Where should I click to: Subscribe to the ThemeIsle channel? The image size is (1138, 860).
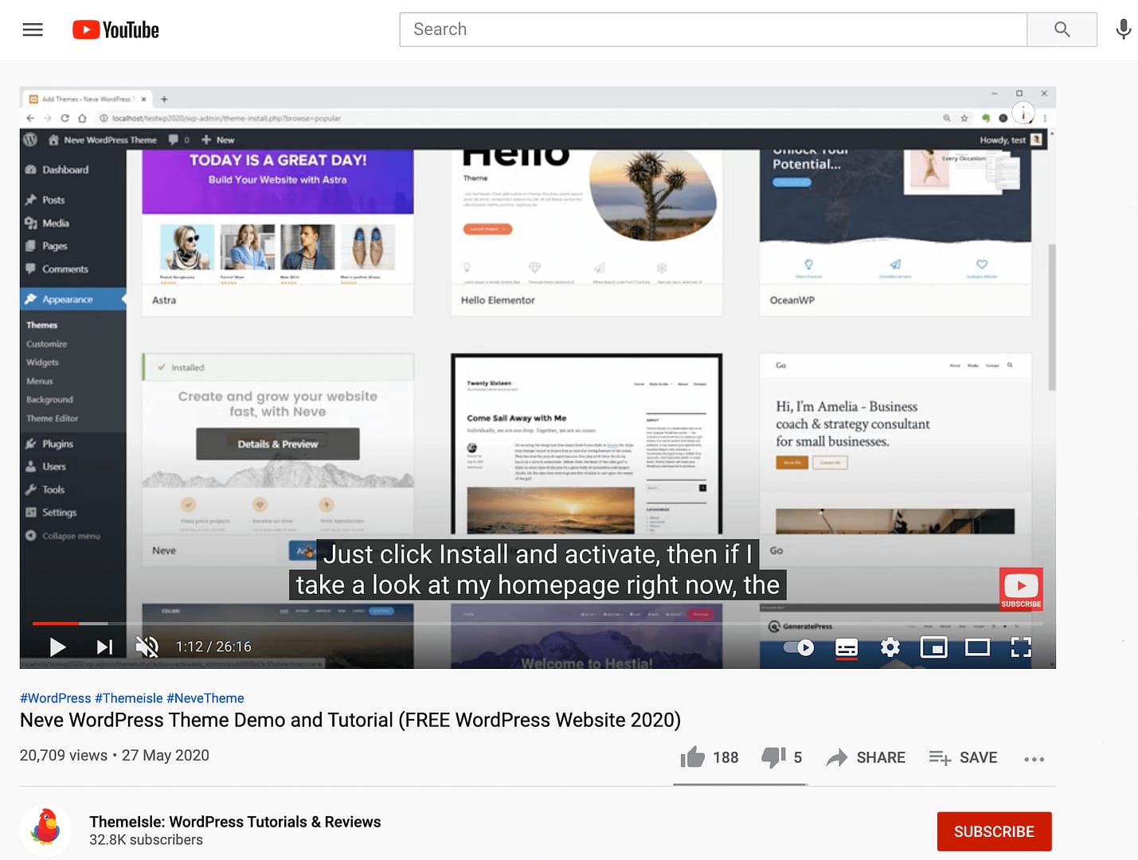994,831
